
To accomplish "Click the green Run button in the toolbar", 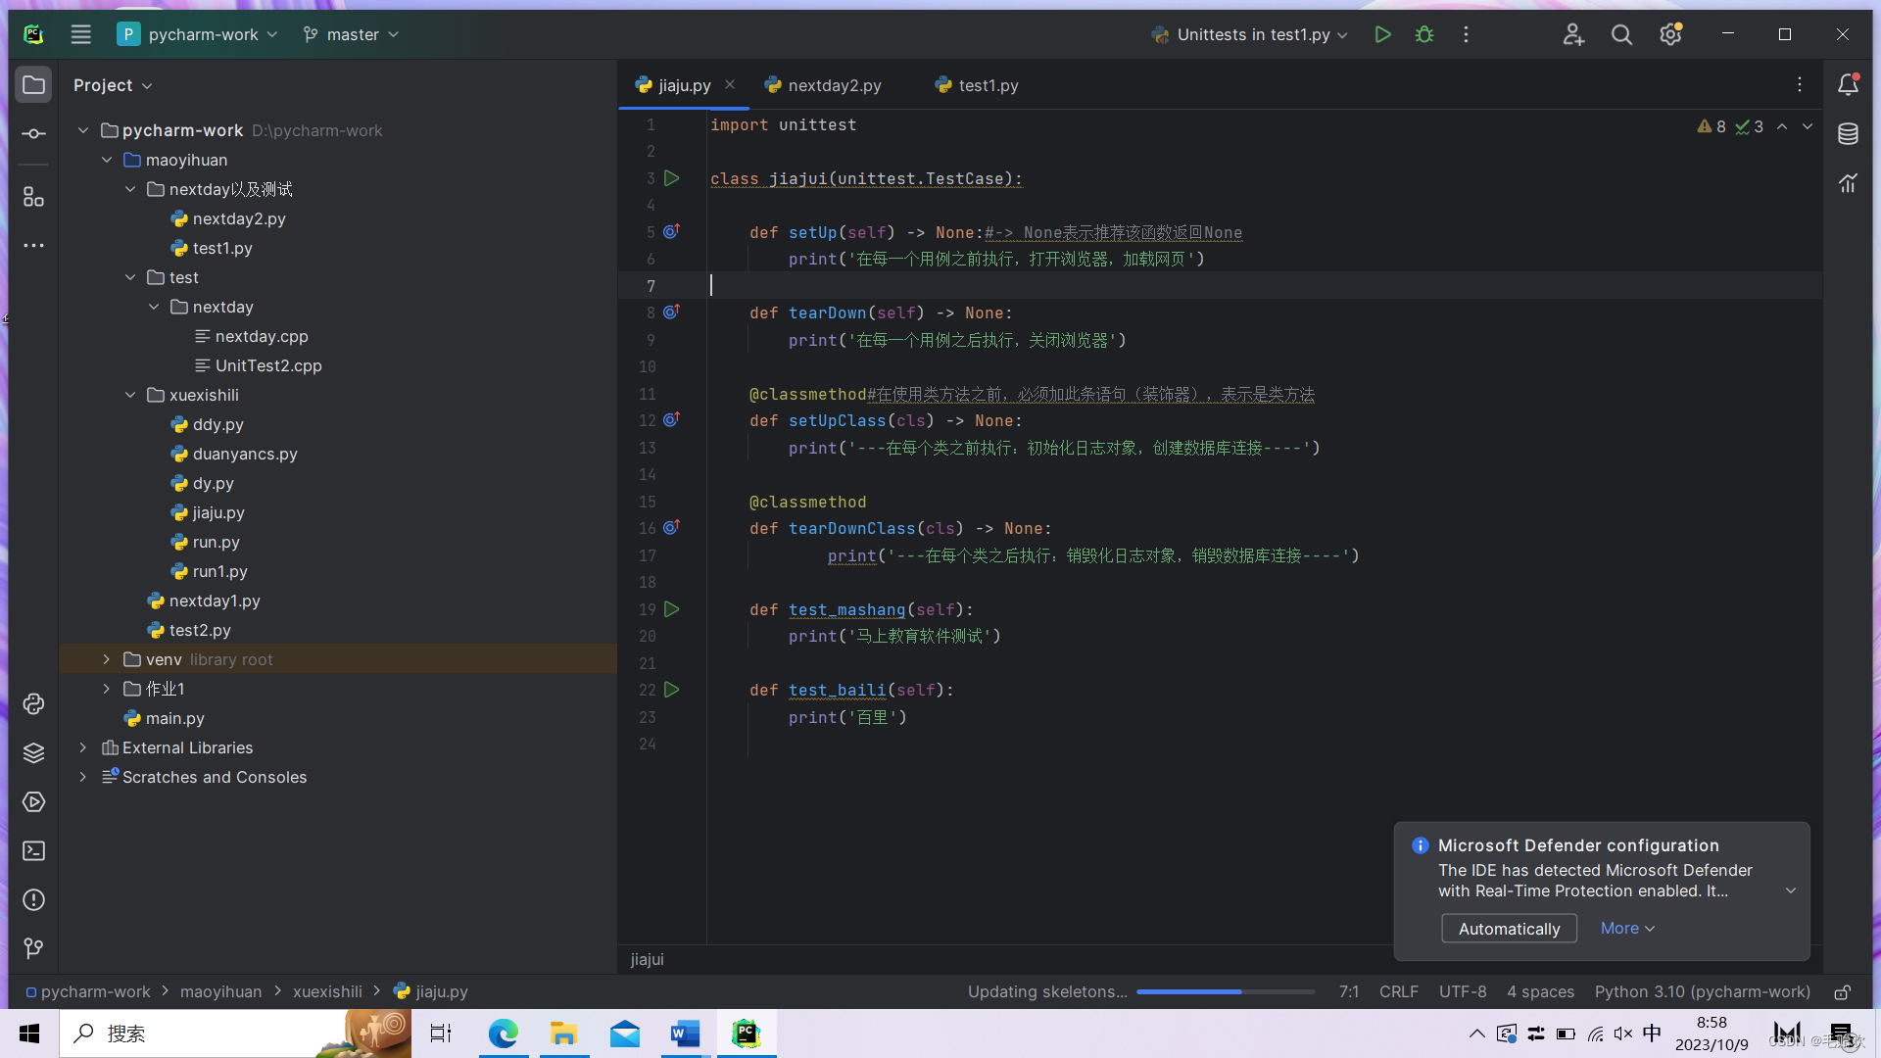I will 1382,34.
